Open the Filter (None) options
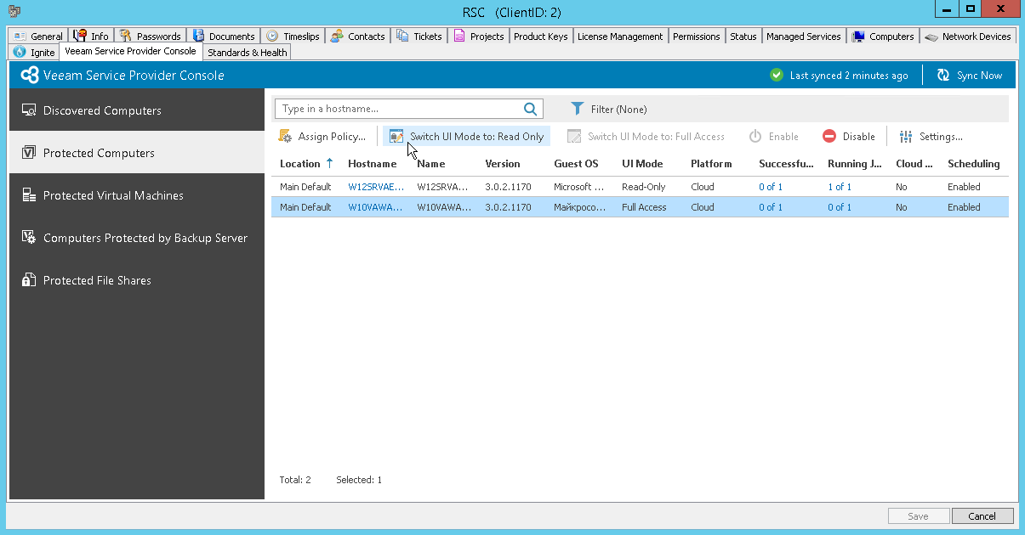Image resolution: width=1025 pixels, height=535 pixels. coord(618,109)
